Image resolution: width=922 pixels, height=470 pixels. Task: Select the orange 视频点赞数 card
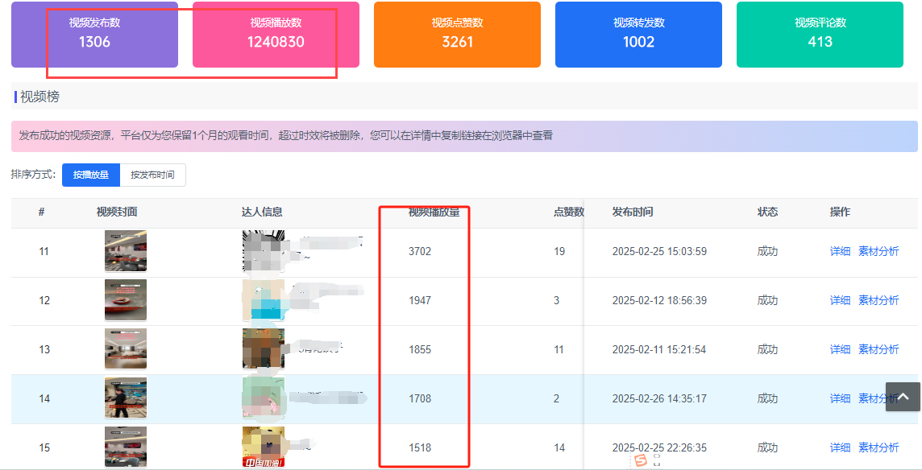457,35
